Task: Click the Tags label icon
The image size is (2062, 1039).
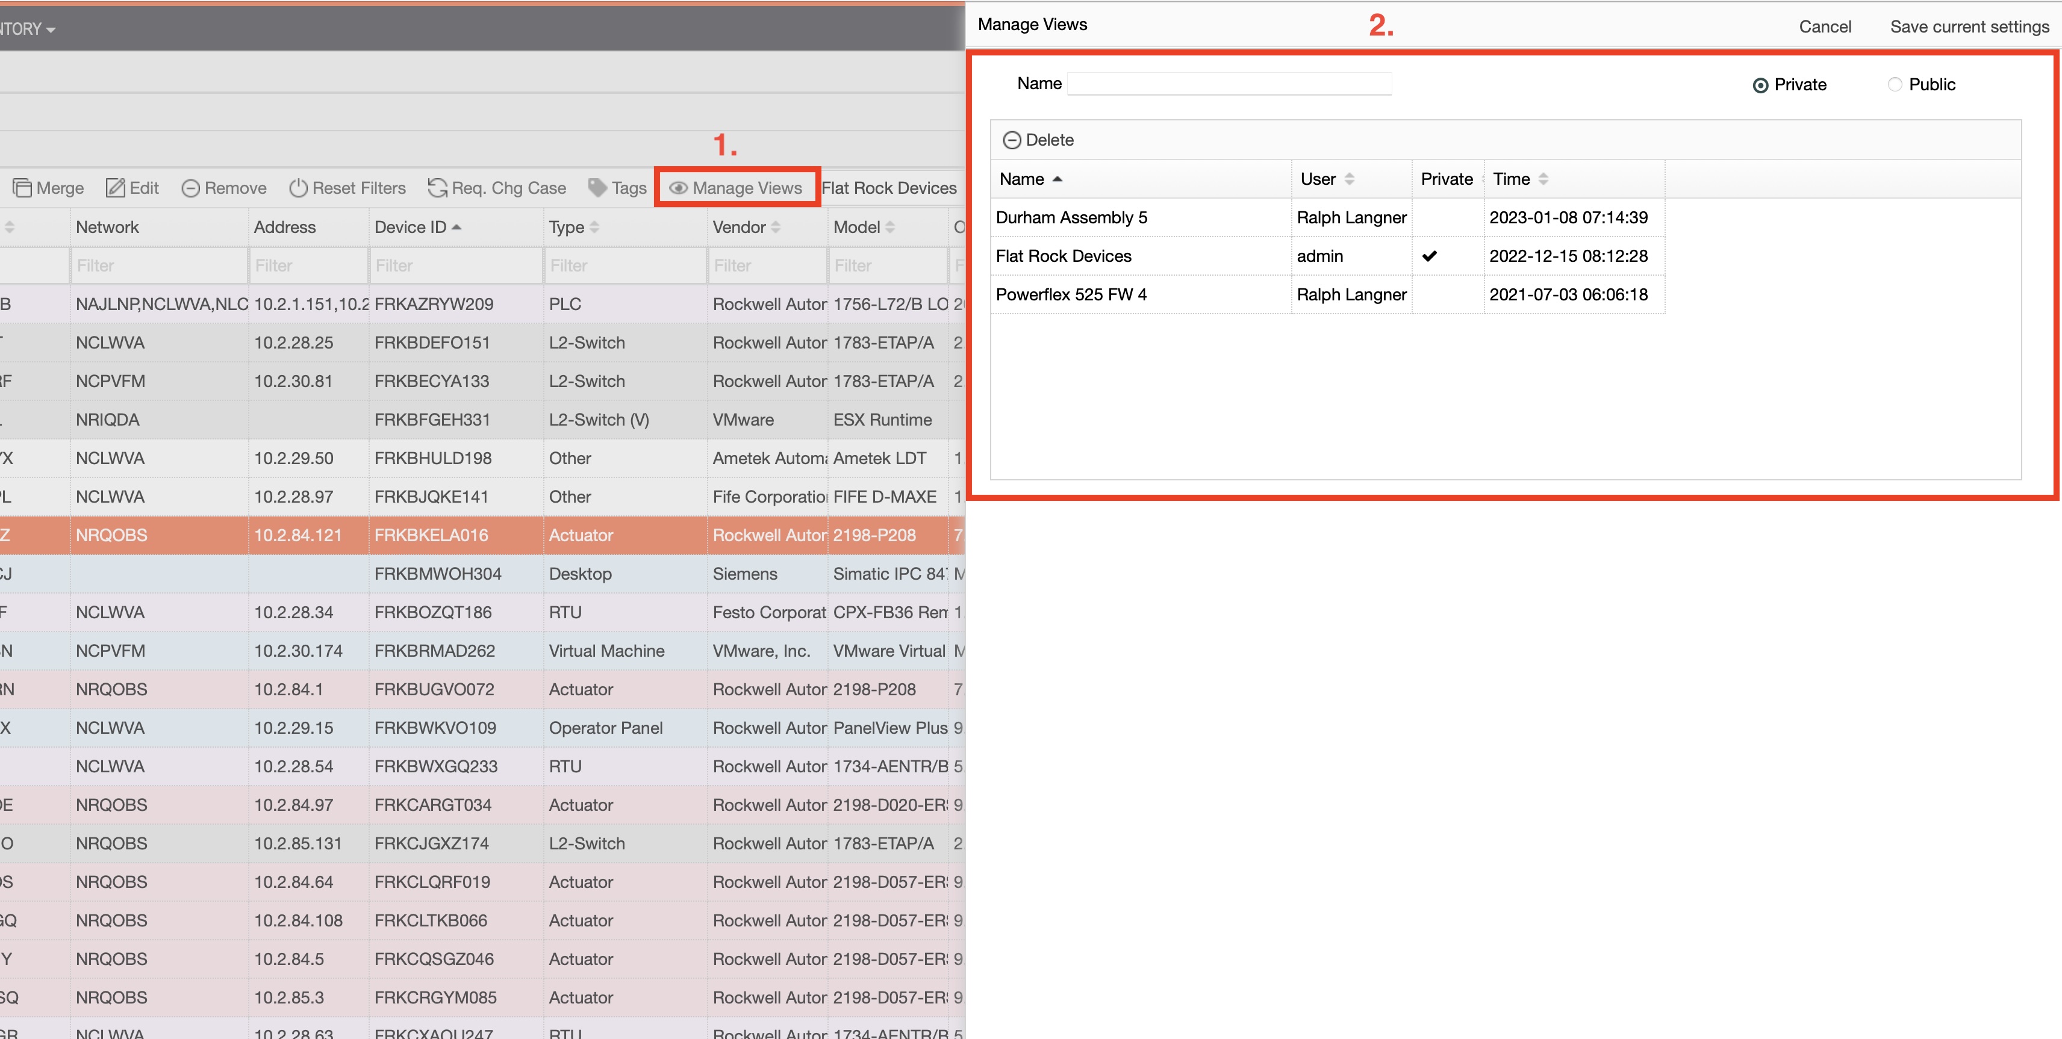Action: tap(597, 188)
